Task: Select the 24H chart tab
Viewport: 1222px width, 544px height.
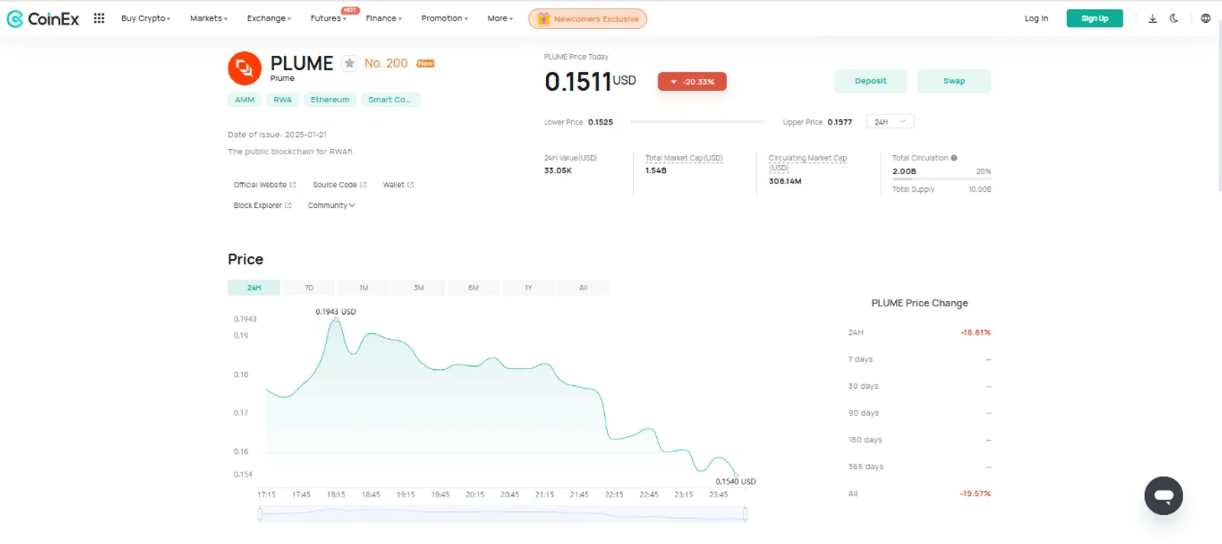Action: 254,288
